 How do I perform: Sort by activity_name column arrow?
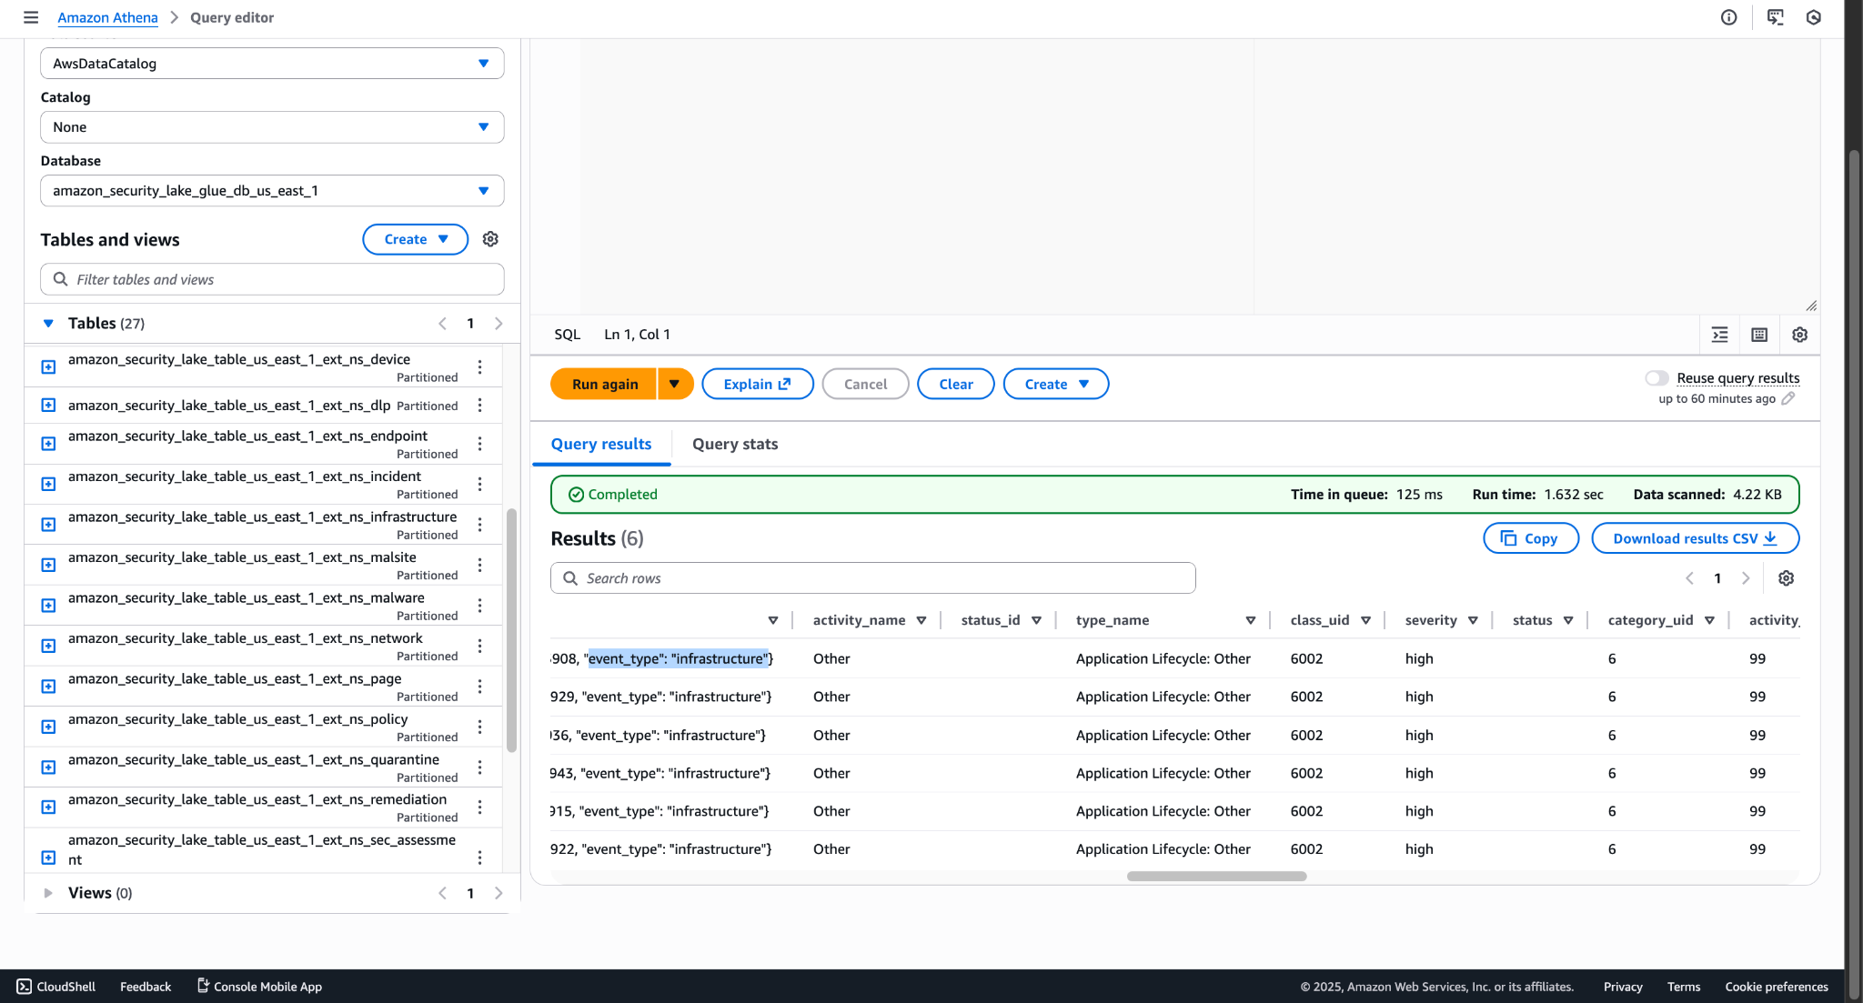point(921,620)
